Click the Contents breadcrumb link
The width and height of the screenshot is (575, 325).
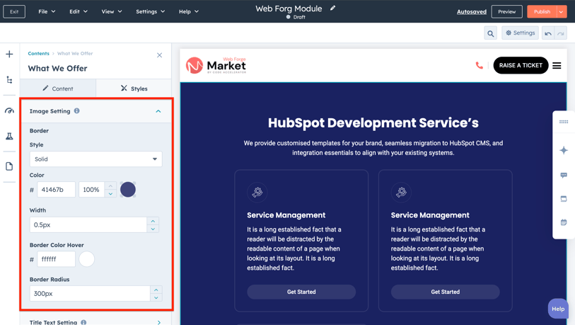click(x=38, y=54)
